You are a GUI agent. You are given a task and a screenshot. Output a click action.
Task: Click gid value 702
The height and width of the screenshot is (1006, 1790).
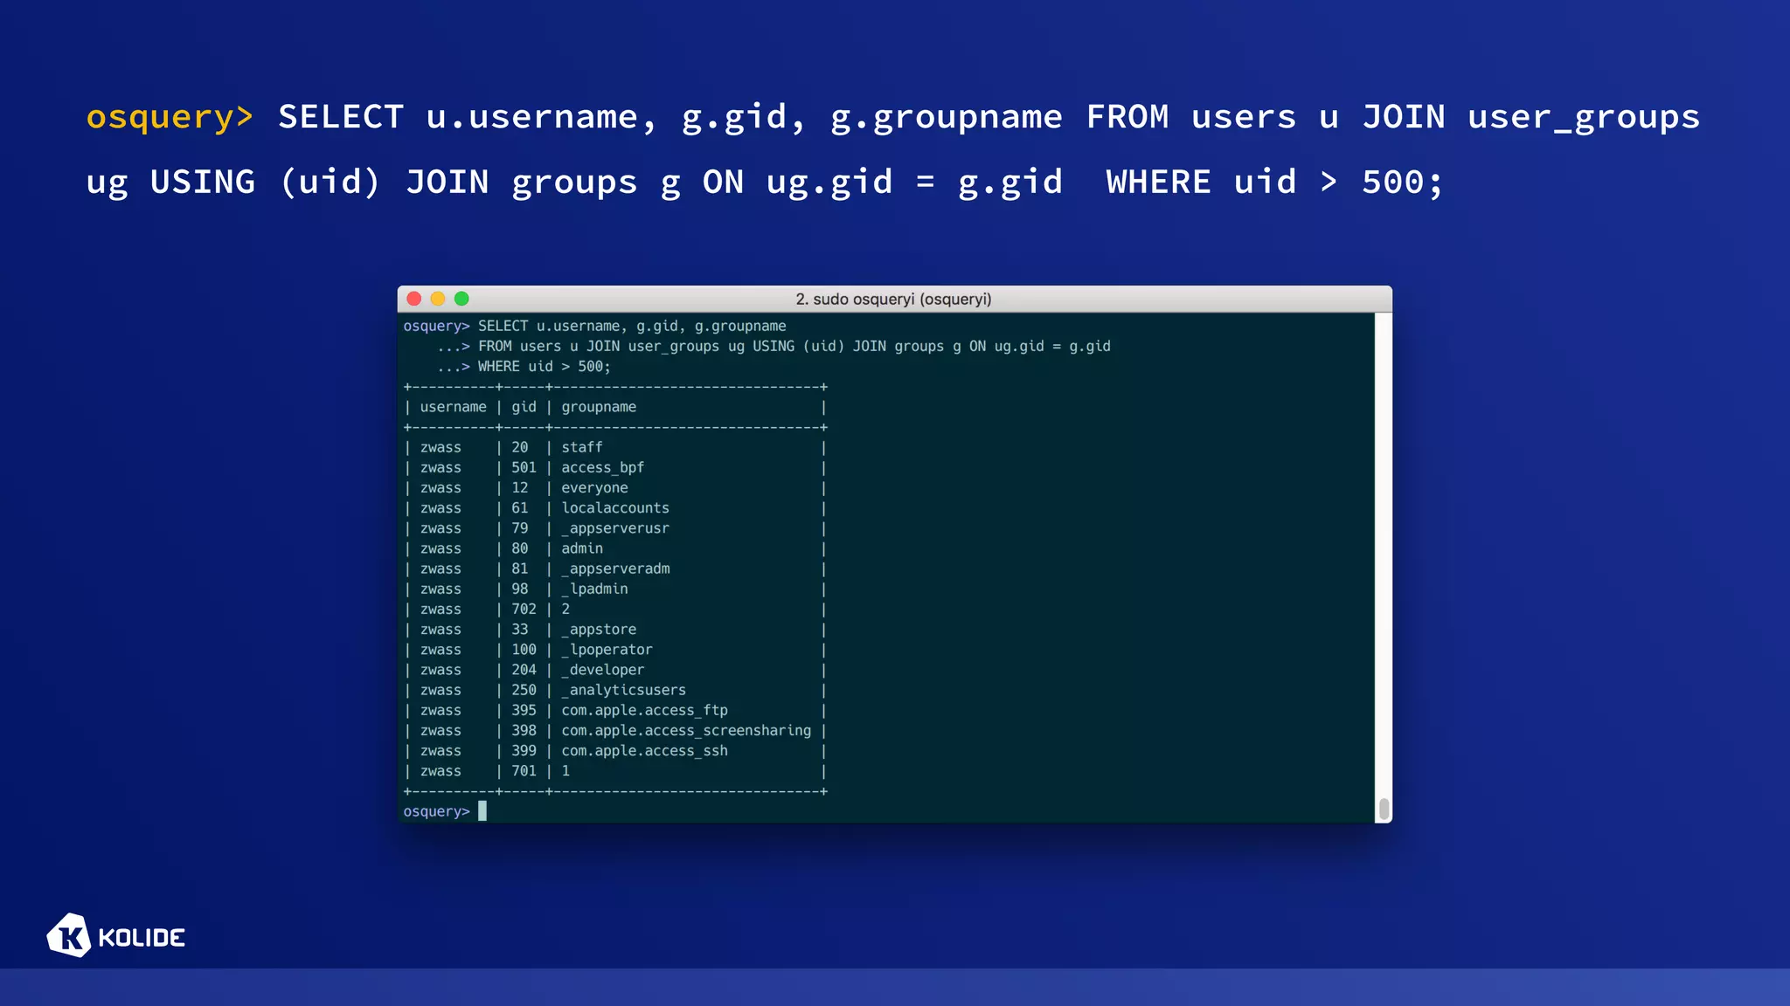point(524,609)
